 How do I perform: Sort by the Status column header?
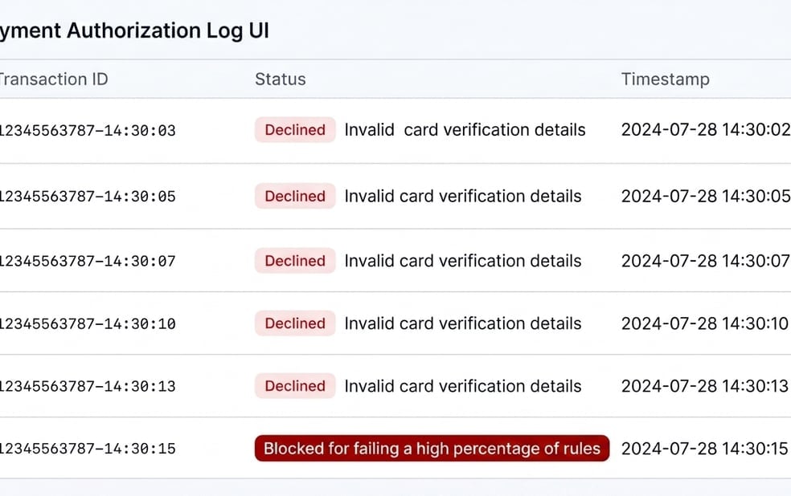(x=280, y=79)
